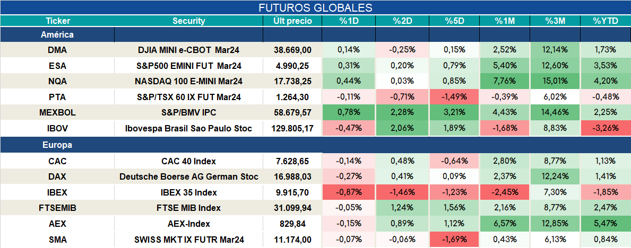Select the %1D column header

coord(349,21)
